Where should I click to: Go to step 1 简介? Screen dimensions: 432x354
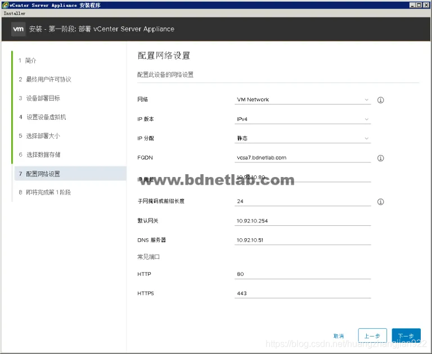click(27, 61)
